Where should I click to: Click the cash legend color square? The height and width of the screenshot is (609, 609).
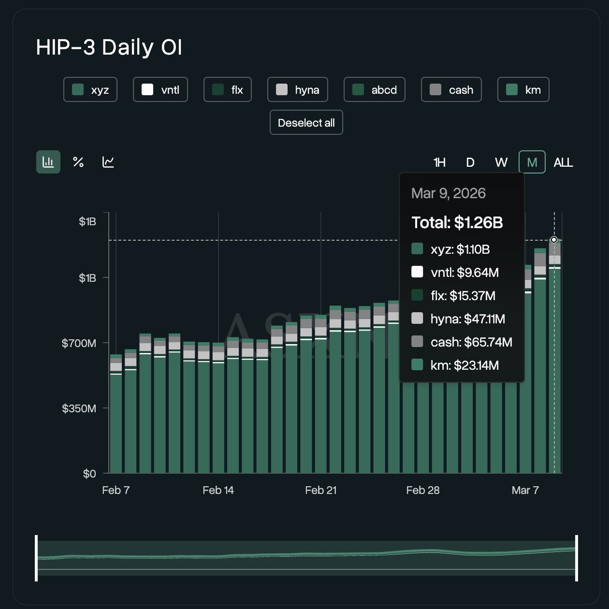[435, 89]
